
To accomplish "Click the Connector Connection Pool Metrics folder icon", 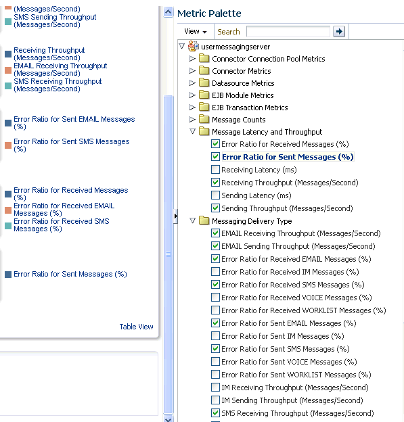I will 204,58.
